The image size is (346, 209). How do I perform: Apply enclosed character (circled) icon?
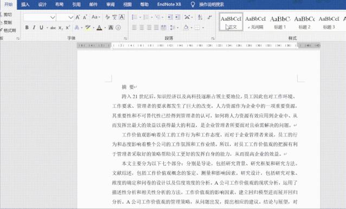click(118, 28)
